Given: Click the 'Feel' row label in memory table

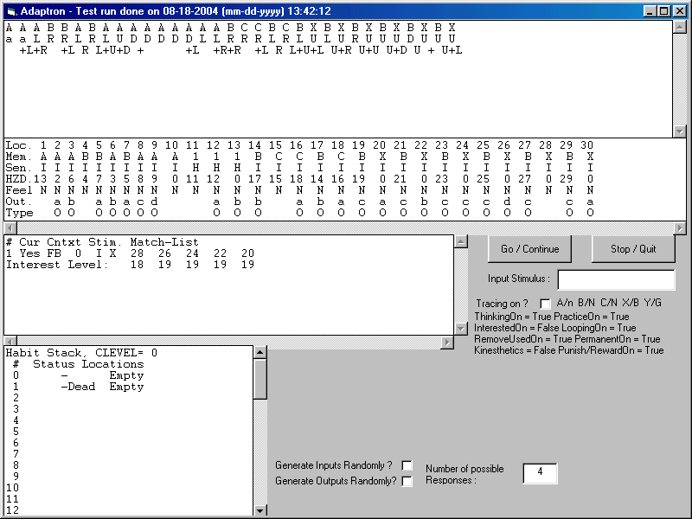Looking at the screenshot, I should 19,190.
